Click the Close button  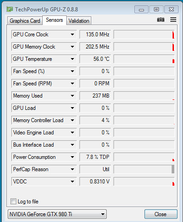161,214
